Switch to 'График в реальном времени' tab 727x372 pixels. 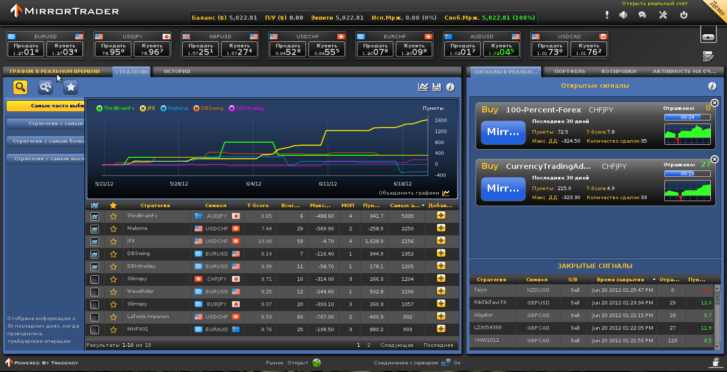[55, 72]
